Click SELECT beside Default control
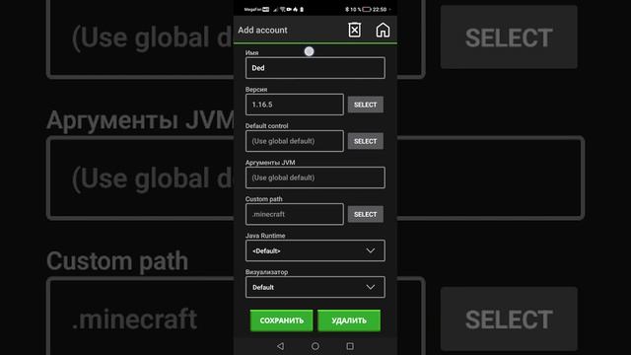631x355 pixels. 366,141
